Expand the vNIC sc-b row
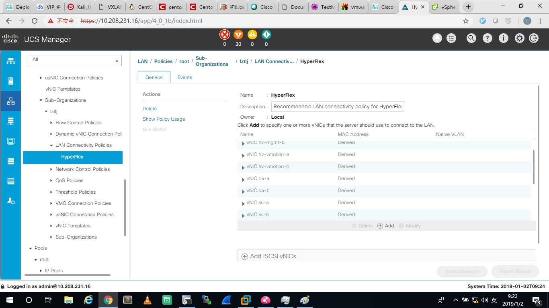Screen dimensions: 549x308 pyautogui.click(x=243, y=216)
